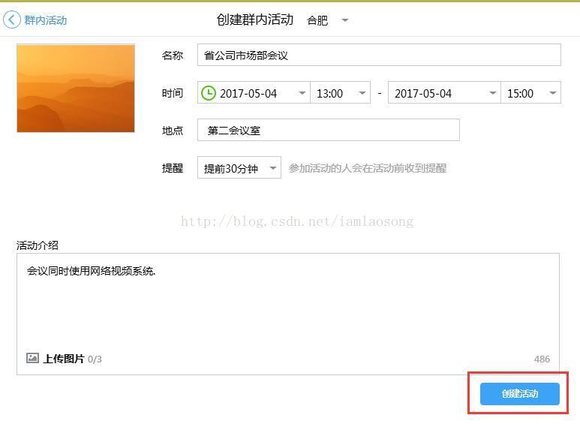
Task: Click the 地点 field with 第二会议室
Action: pos(328,131)
